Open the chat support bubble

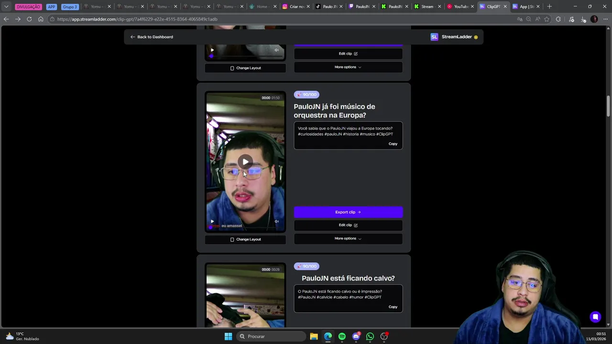coord(595,317)
